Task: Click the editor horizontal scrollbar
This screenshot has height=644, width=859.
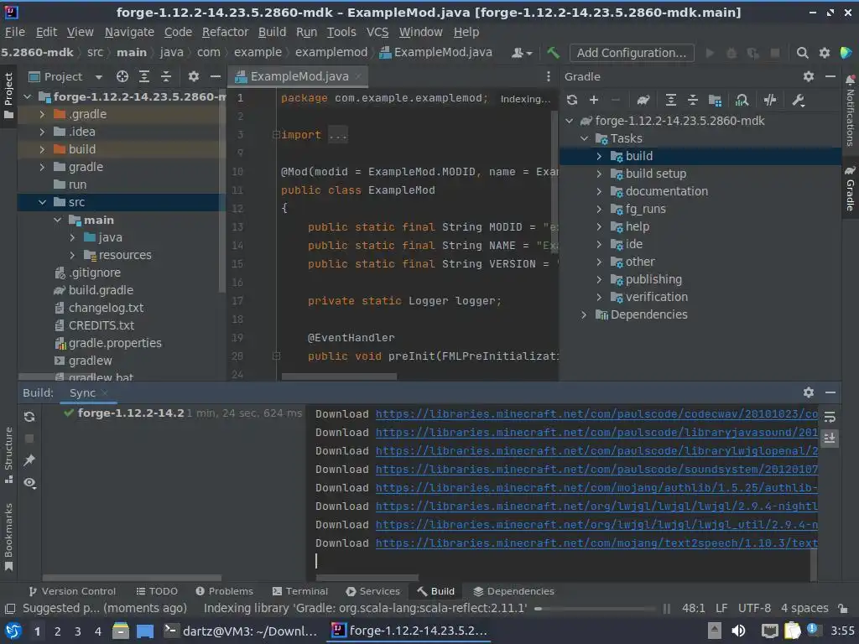Action: coord(339,377)
